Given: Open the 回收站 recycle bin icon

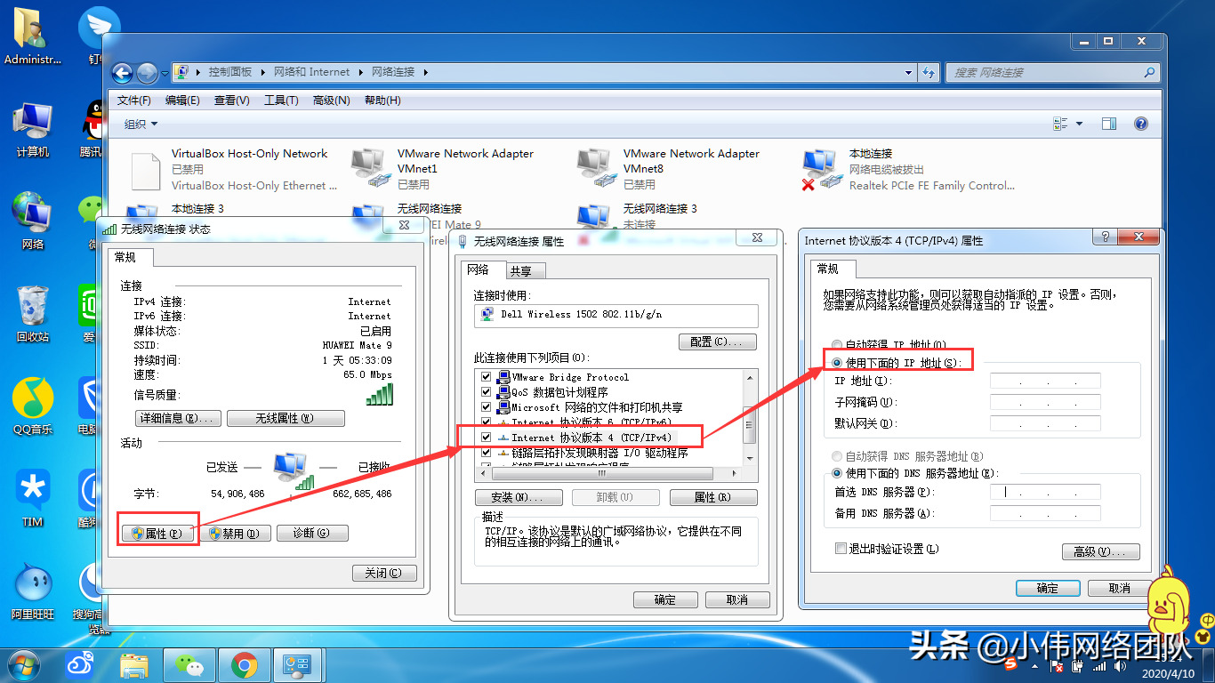Looking at the screenshot, I should point(33,314).
